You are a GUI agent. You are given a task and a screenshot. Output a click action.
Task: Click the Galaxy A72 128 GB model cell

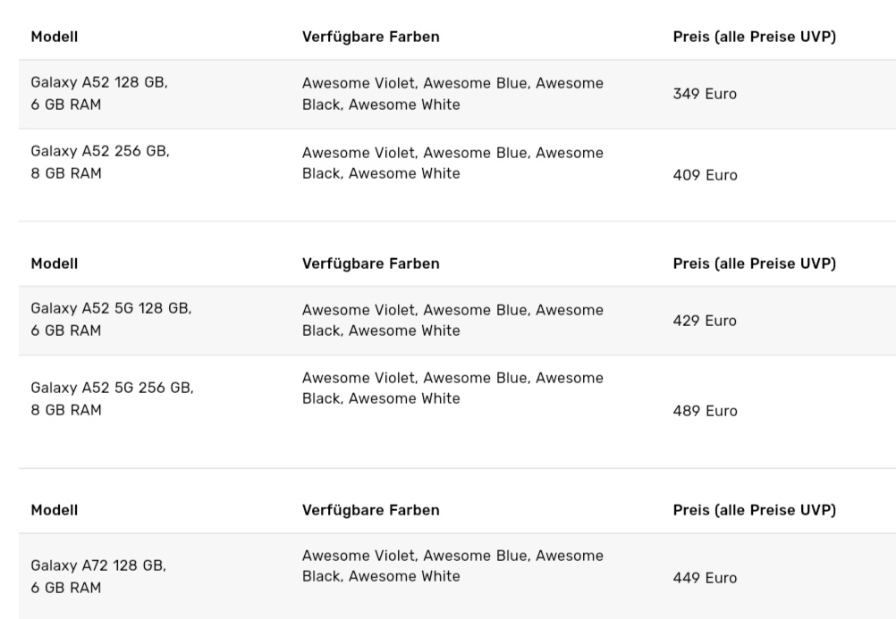(99, 577)
